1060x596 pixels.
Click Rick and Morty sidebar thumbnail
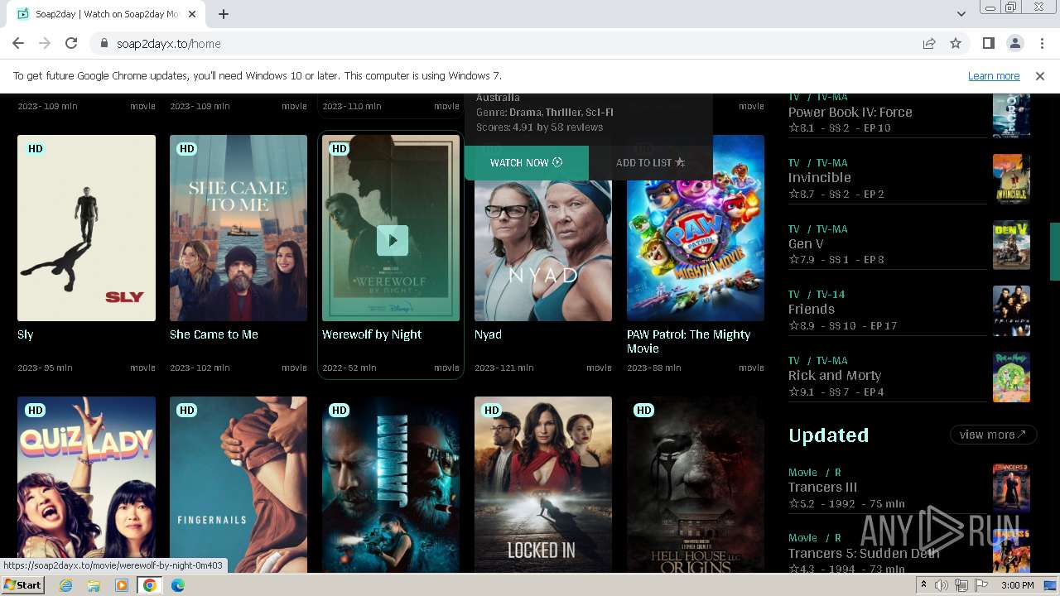1011,377
